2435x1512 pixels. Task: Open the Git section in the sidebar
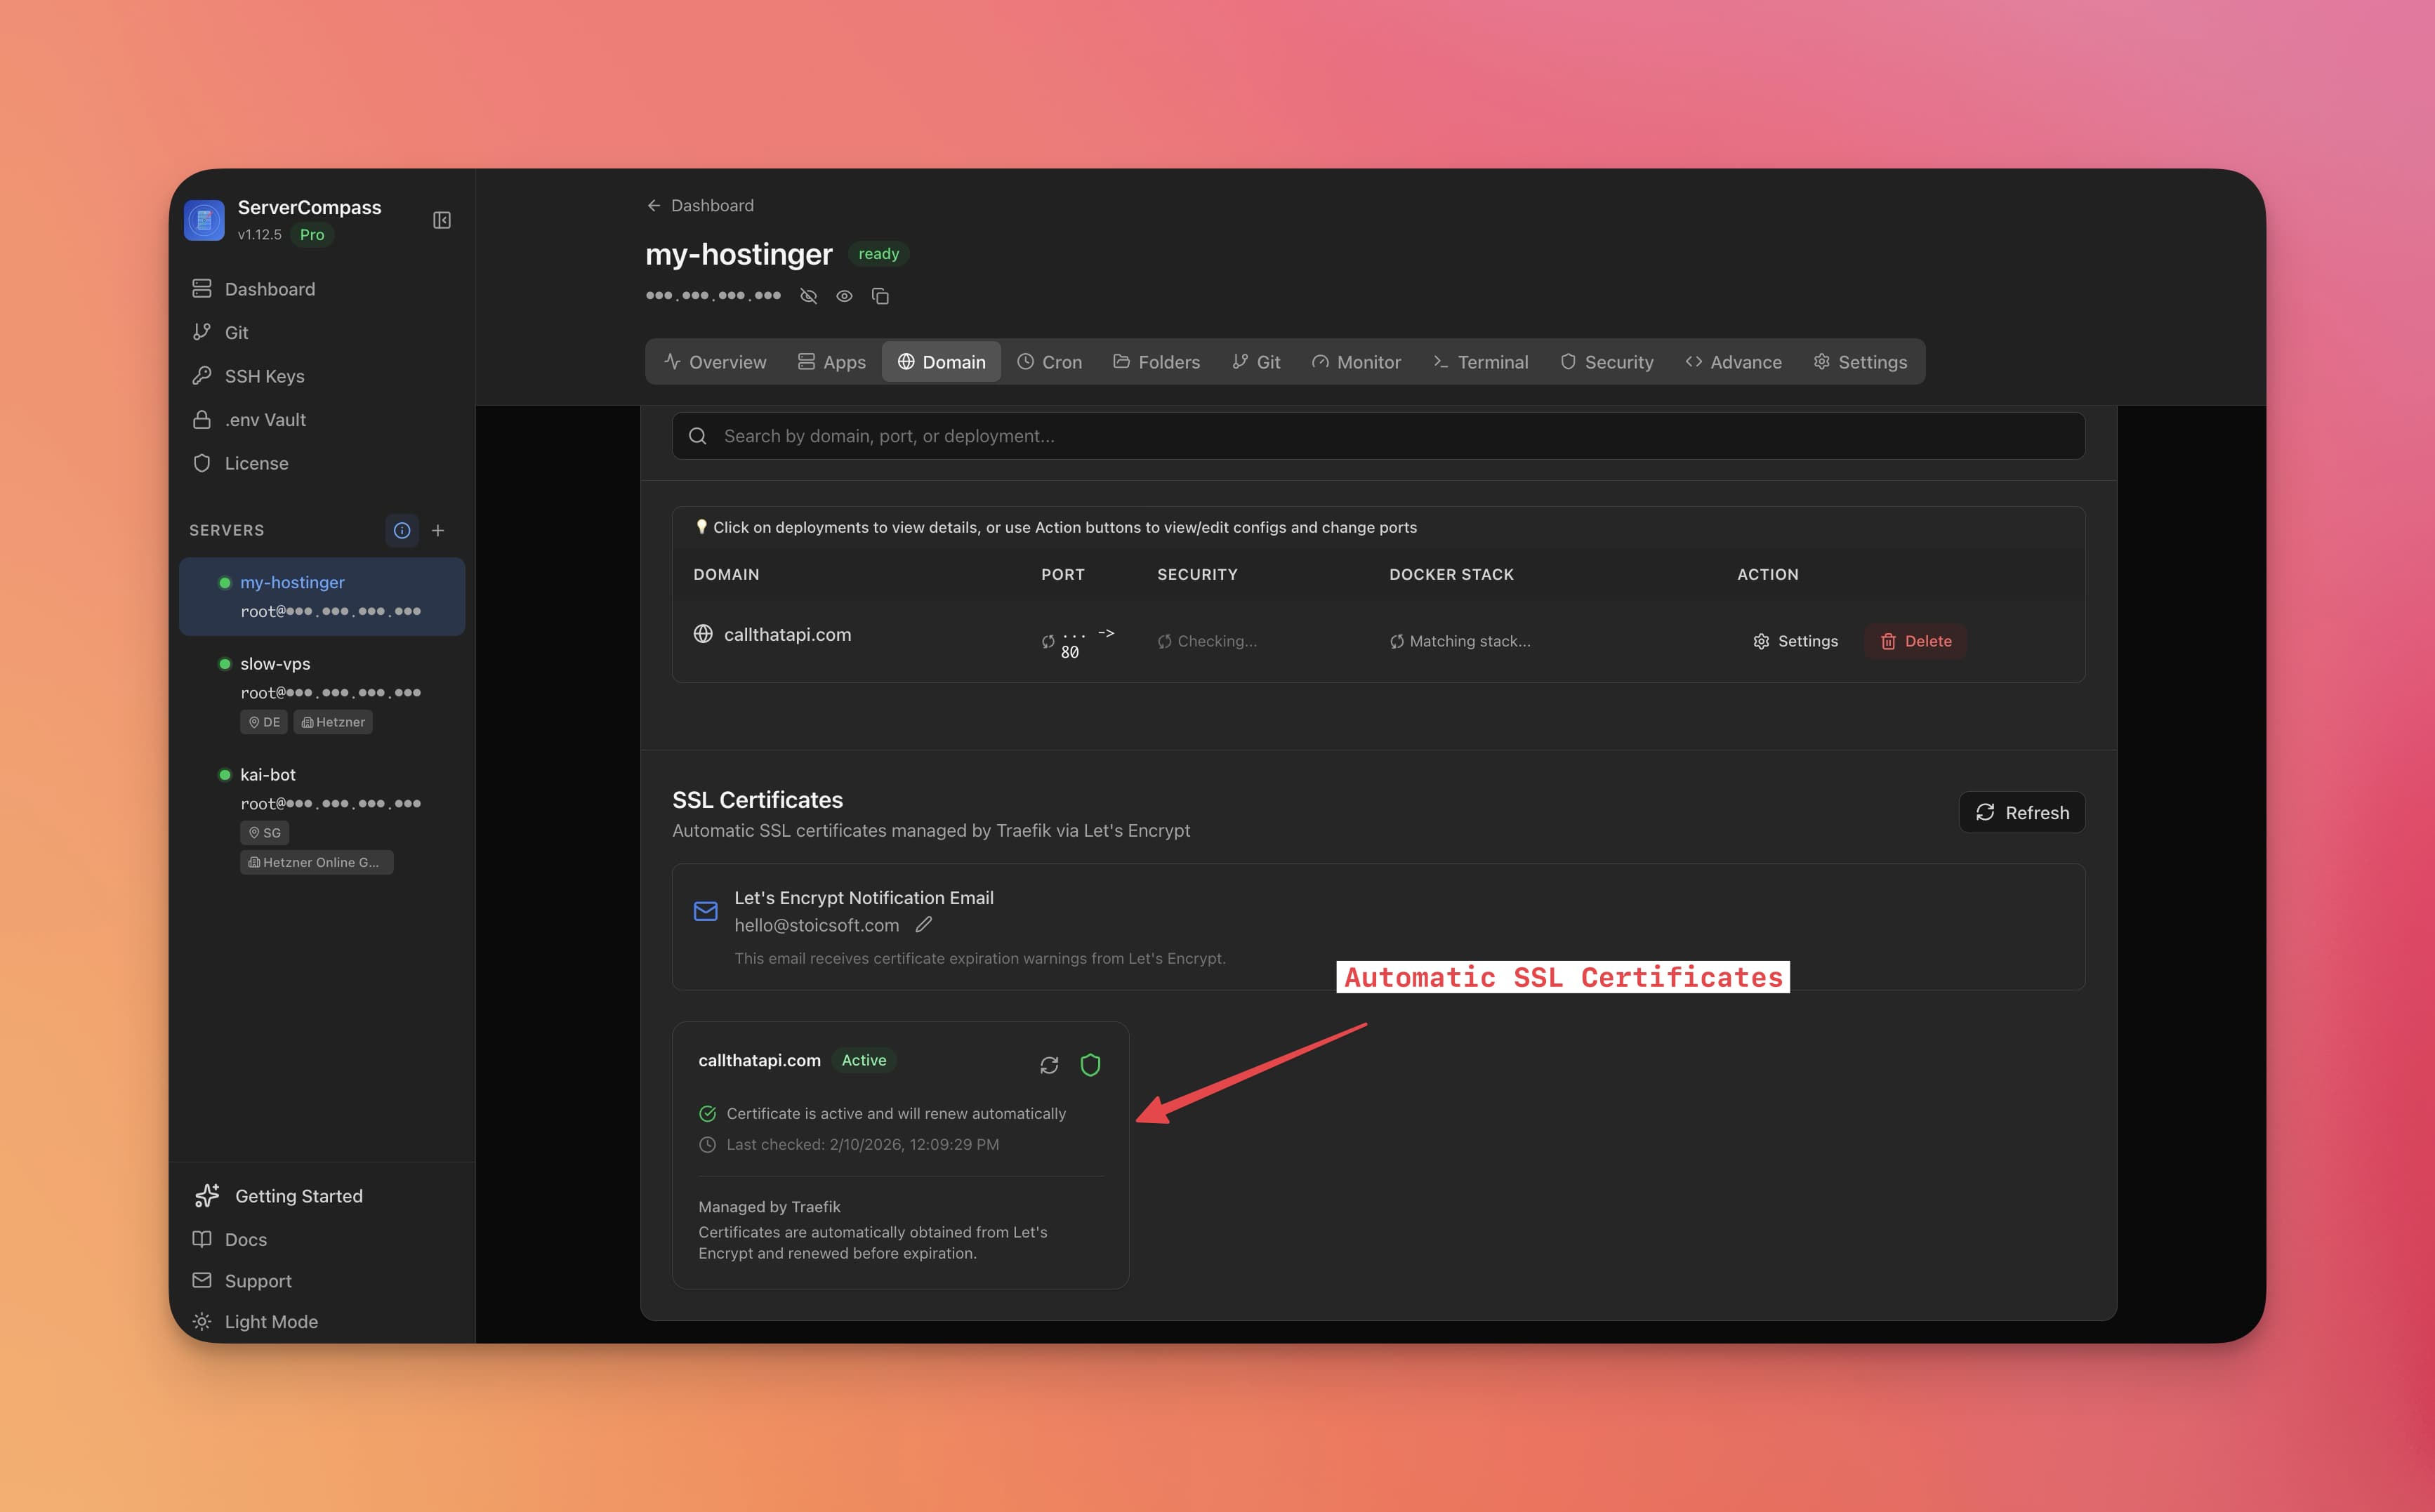tap(235, 332)
